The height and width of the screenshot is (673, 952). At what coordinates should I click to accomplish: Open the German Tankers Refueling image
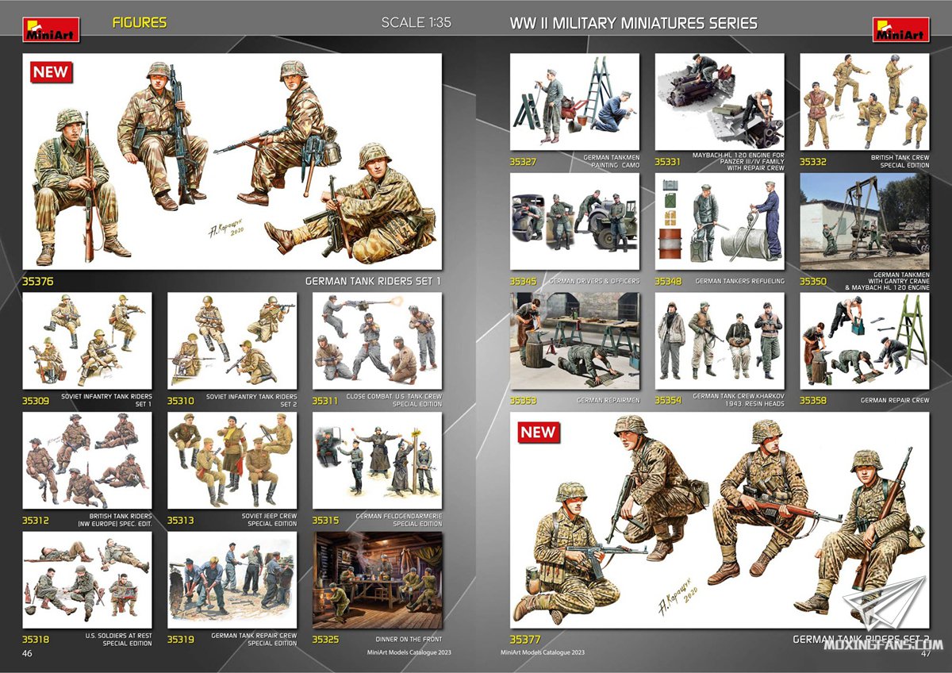(x=720, y=221)
